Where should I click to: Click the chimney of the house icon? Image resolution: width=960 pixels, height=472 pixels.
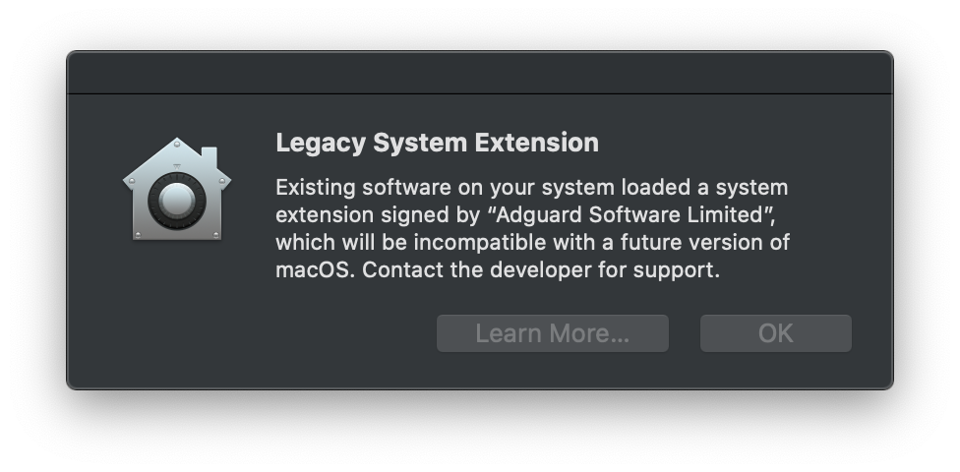209,158
